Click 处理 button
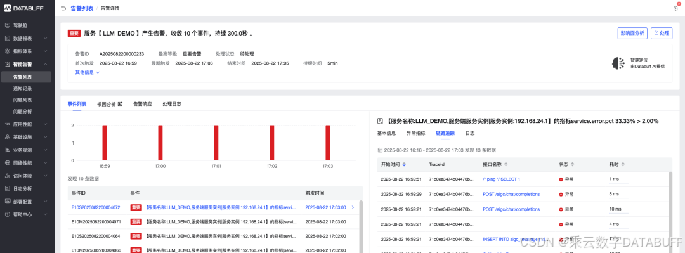Viewport: 685px width, 253px height. click(662, 33)
